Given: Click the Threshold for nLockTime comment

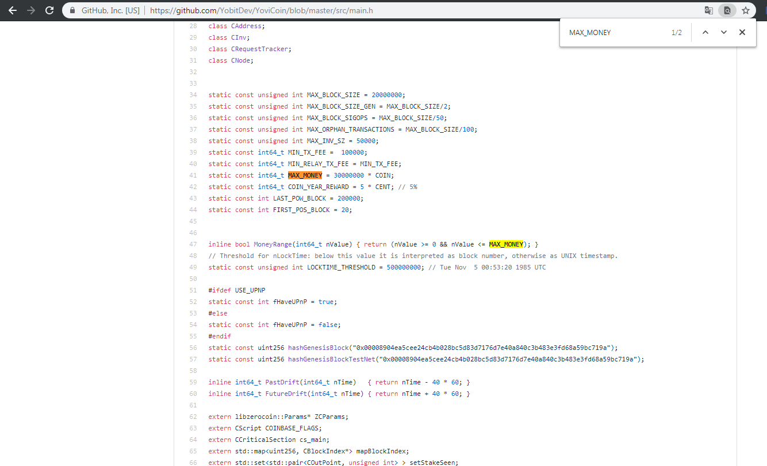Looking at the screenshot, I should 413,256.
